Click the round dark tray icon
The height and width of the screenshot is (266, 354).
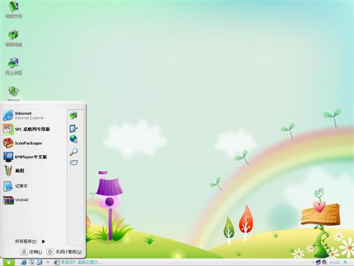point(325,262)
